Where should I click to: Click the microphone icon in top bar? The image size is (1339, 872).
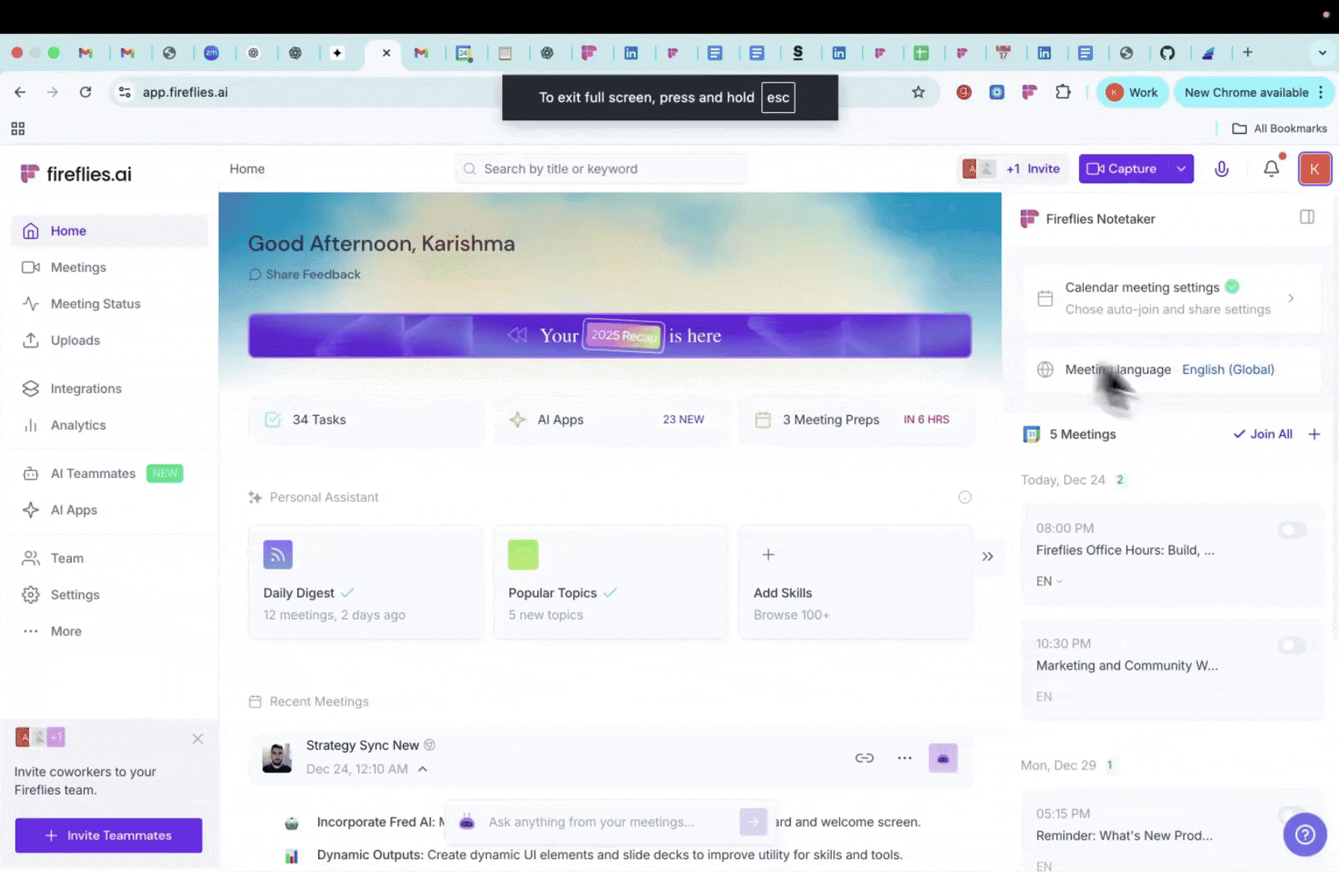(x=1221, y=169)
